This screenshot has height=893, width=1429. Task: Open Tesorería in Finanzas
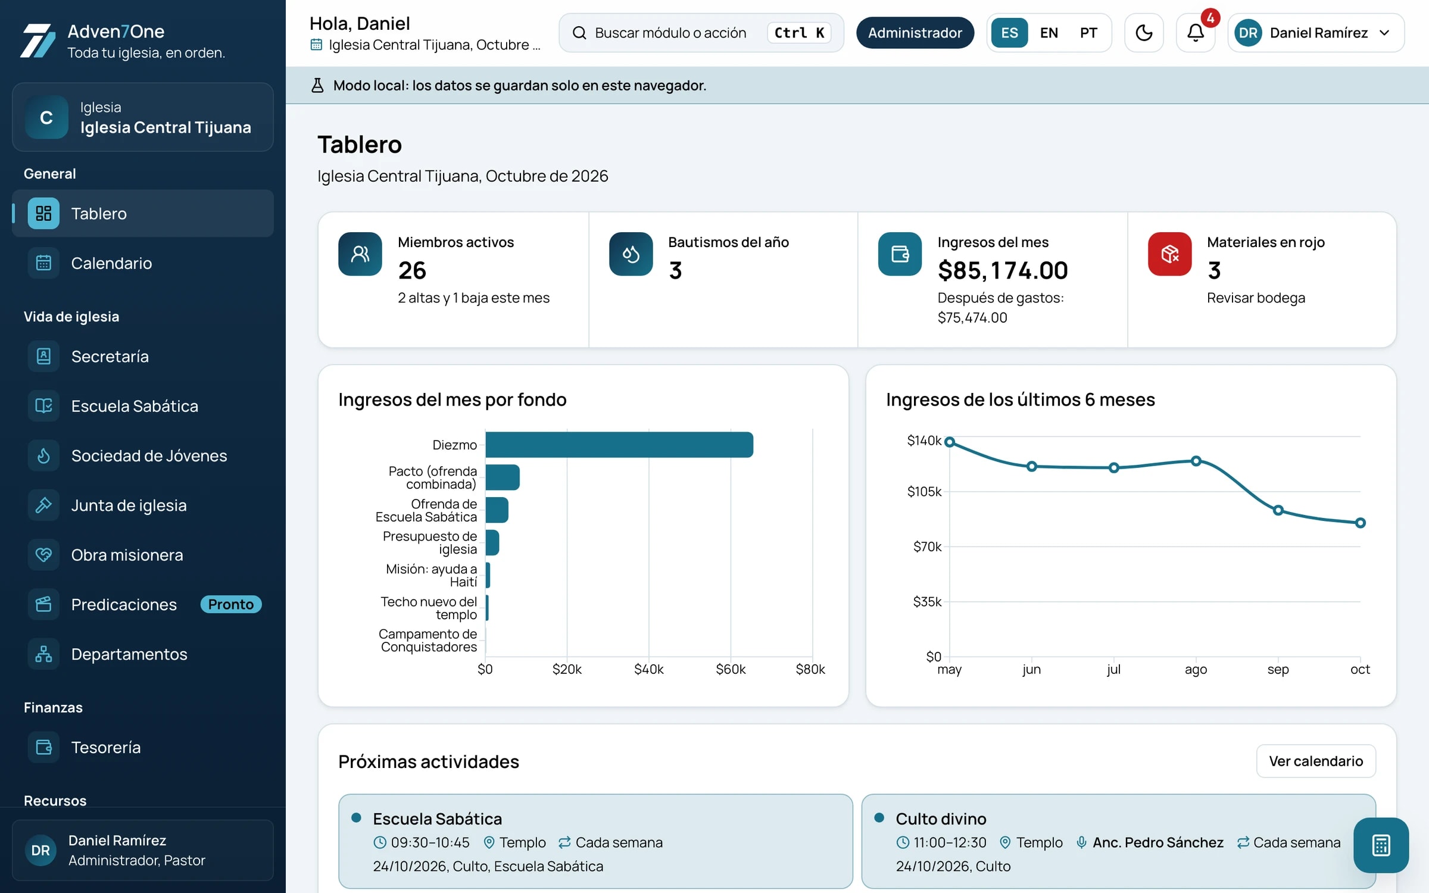pos(143,747)
